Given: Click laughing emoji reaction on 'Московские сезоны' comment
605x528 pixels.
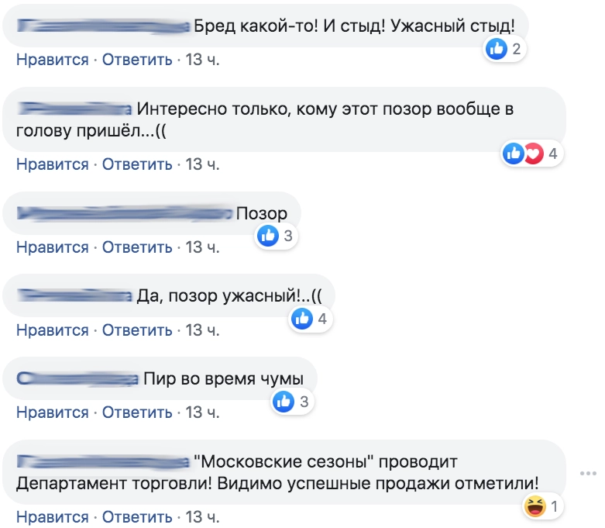Looking at the screenshot, I should [x=534, y=507].
